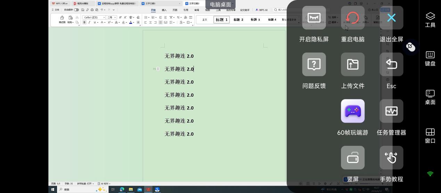Viewport: 441px width, 193px height.
Task: Open the 工具 tools sidebar item
Action: (430, 20)
